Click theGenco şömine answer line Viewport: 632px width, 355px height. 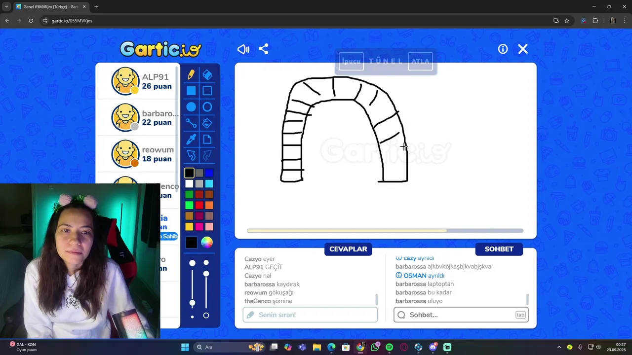[268, 301]
